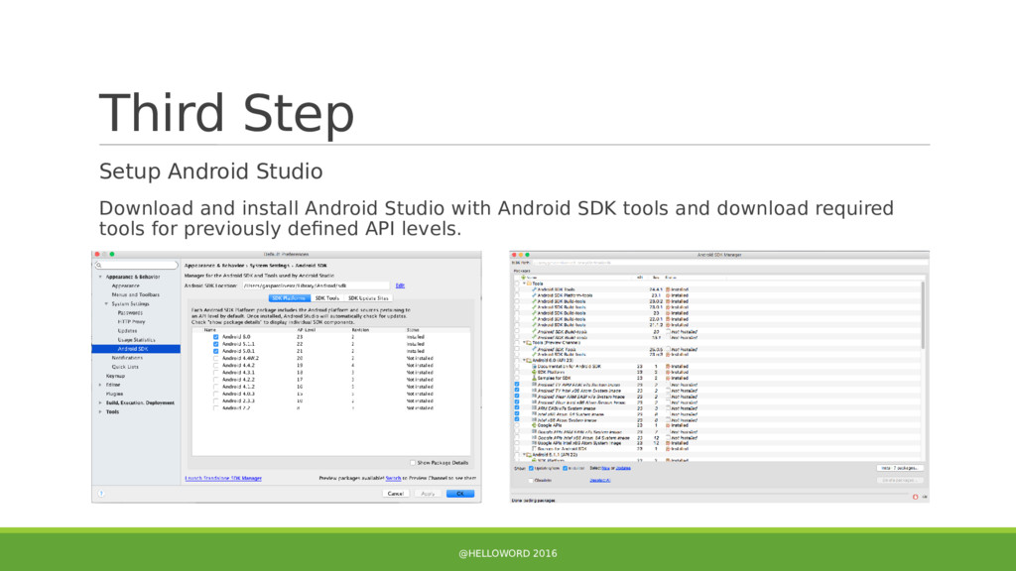Uncheck the Android 6.0 platform checkbox
The height and width of the screenshot is (571, 1016).
pyautogui.click(x=215, y=337)
